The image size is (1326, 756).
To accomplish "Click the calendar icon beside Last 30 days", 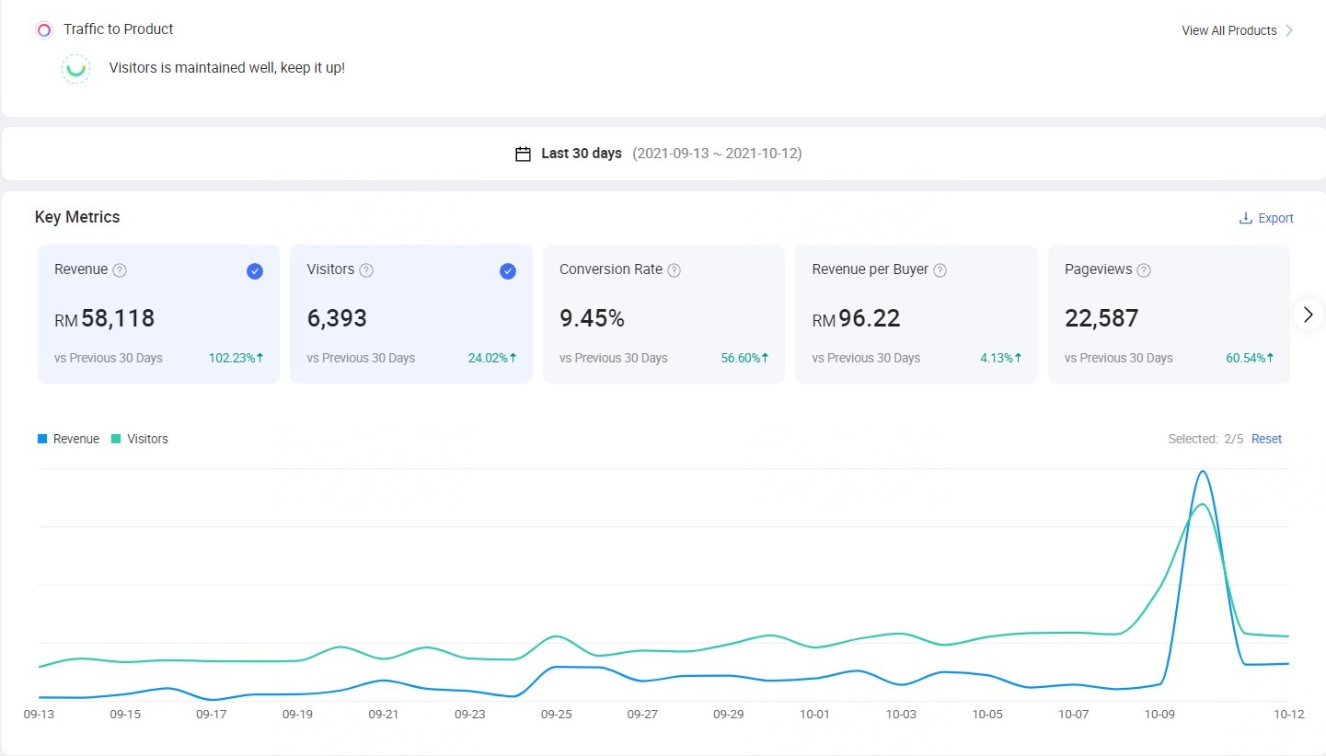I will coord(523,155).
